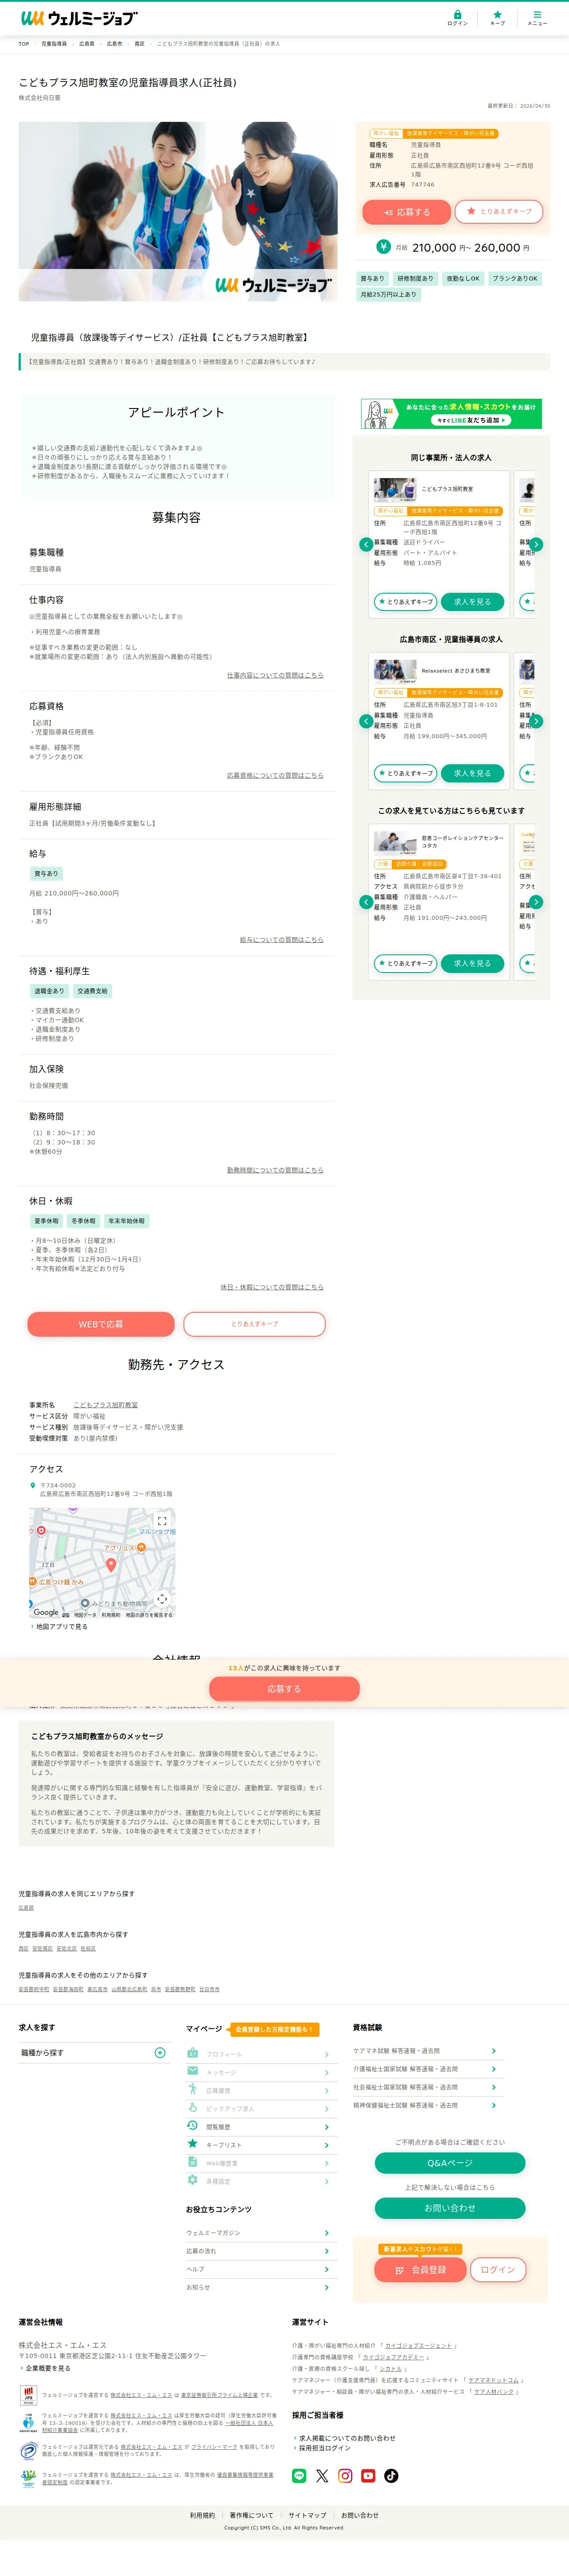This screenshot has height=2576, width=569.
Task: Open the 地図アプリで見る link
Action: 61,1627
